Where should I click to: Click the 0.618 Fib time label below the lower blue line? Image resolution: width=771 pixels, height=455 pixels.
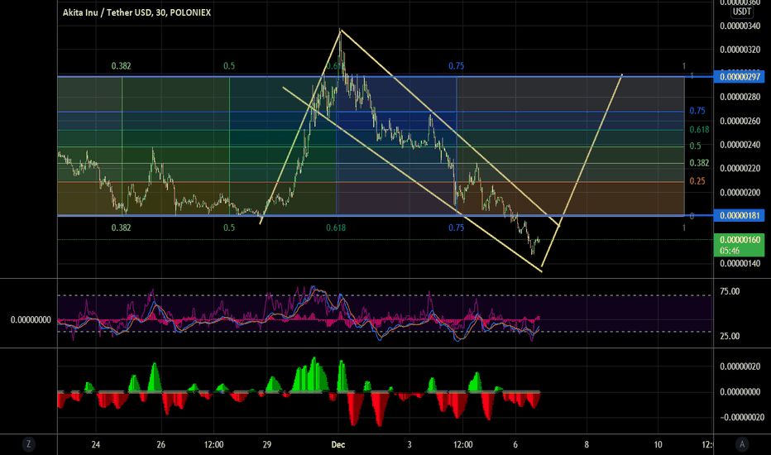point(336,227)
